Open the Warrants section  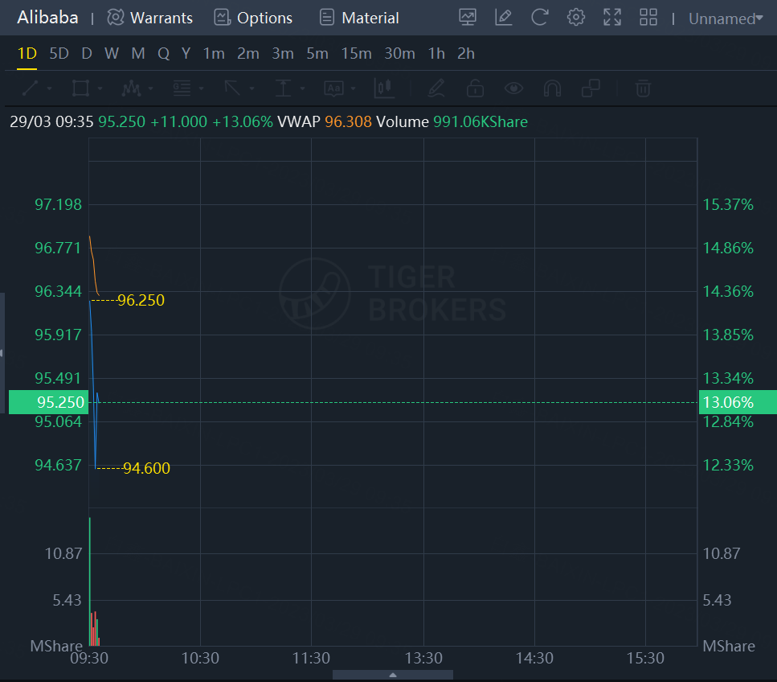pyautogui.click(x=161, y=18)
